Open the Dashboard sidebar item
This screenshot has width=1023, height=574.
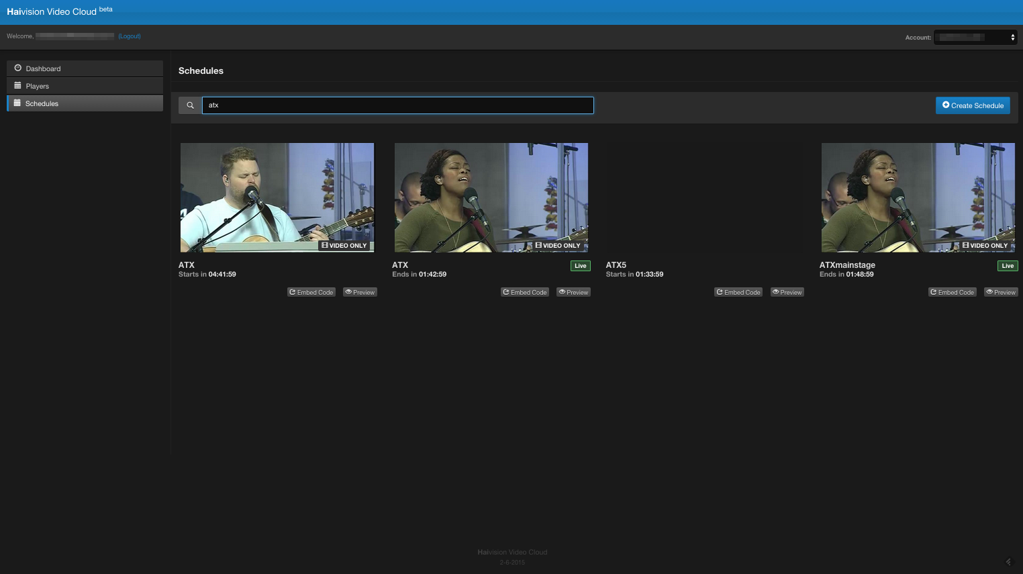tap(85, 68)
